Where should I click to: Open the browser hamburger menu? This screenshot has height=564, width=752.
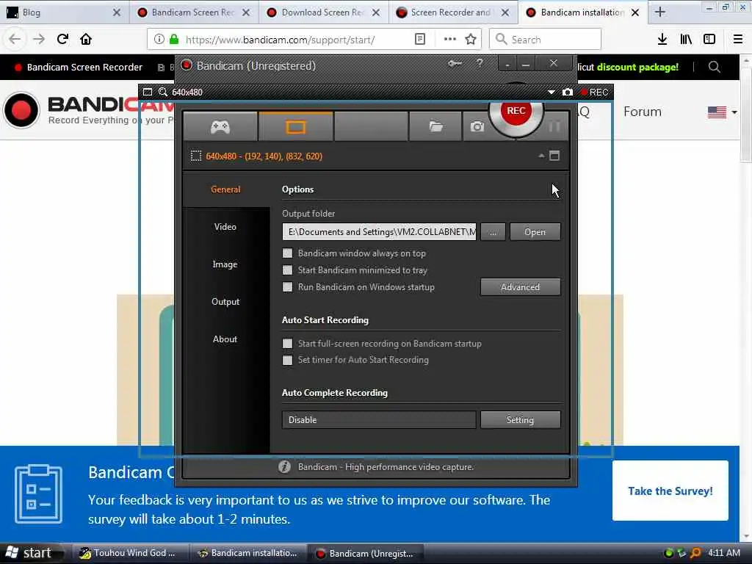[738, 40]
